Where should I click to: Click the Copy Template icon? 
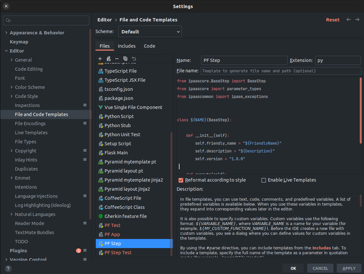click(125, 59)
